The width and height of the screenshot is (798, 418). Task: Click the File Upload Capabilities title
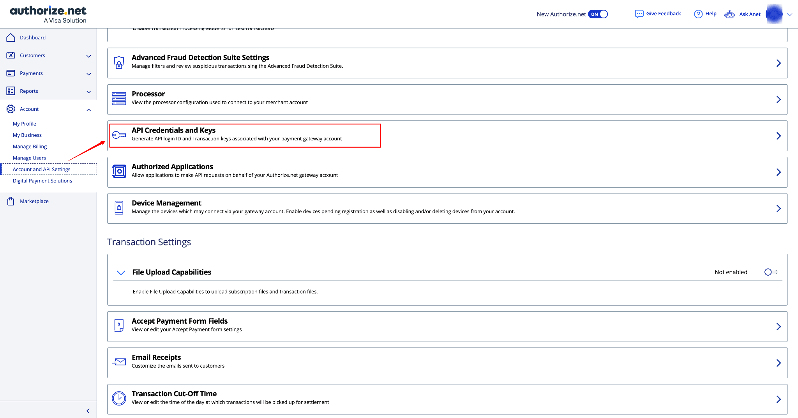tap(171, 272)
